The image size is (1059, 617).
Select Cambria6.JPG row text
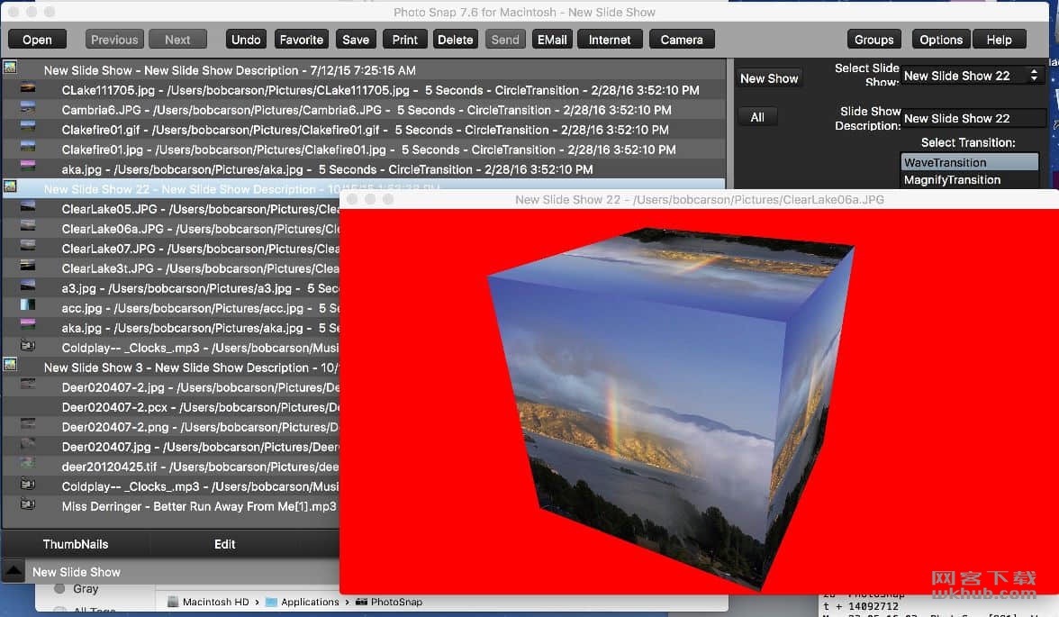(366, 110)
